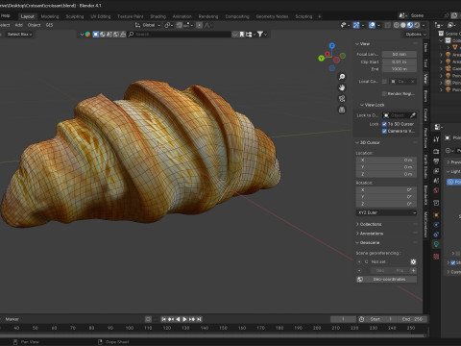Screen dimensions: 461x346
Task: Collapse the Geoscene panel
Action: [x=368, y=243]
